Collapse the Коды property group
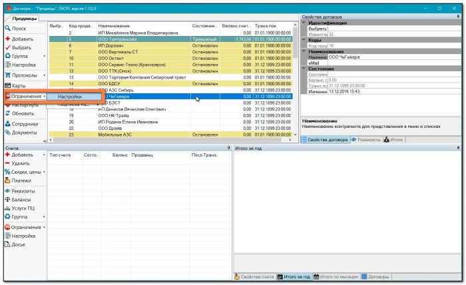The height and width of the screenshot is (285, 466). point(304,39)
